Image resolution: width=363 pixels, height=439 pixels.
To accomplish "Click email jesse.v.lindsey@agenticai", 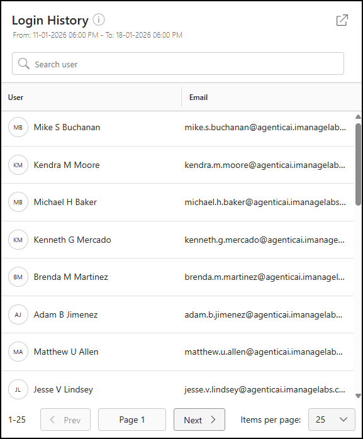I will tap(265, 389).
